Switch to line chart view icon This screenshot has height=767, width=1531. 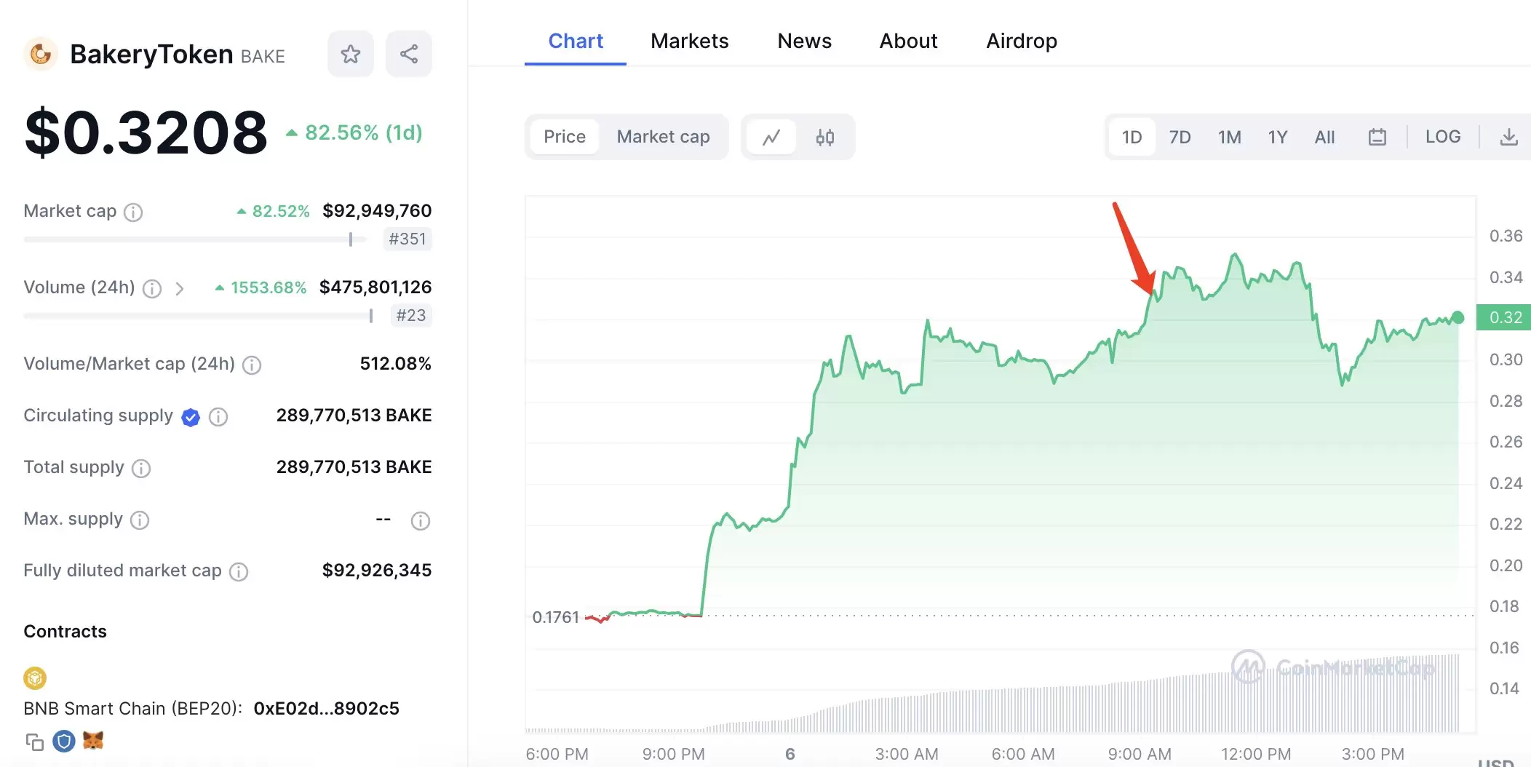pos(771,137)
